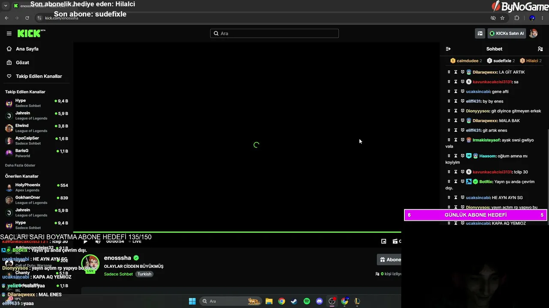Click the search box labeled Ara on Kick

click(274, 33)
